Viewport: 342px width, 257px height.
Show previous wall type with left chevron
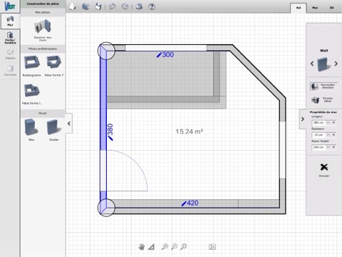[x=312, y=64]
